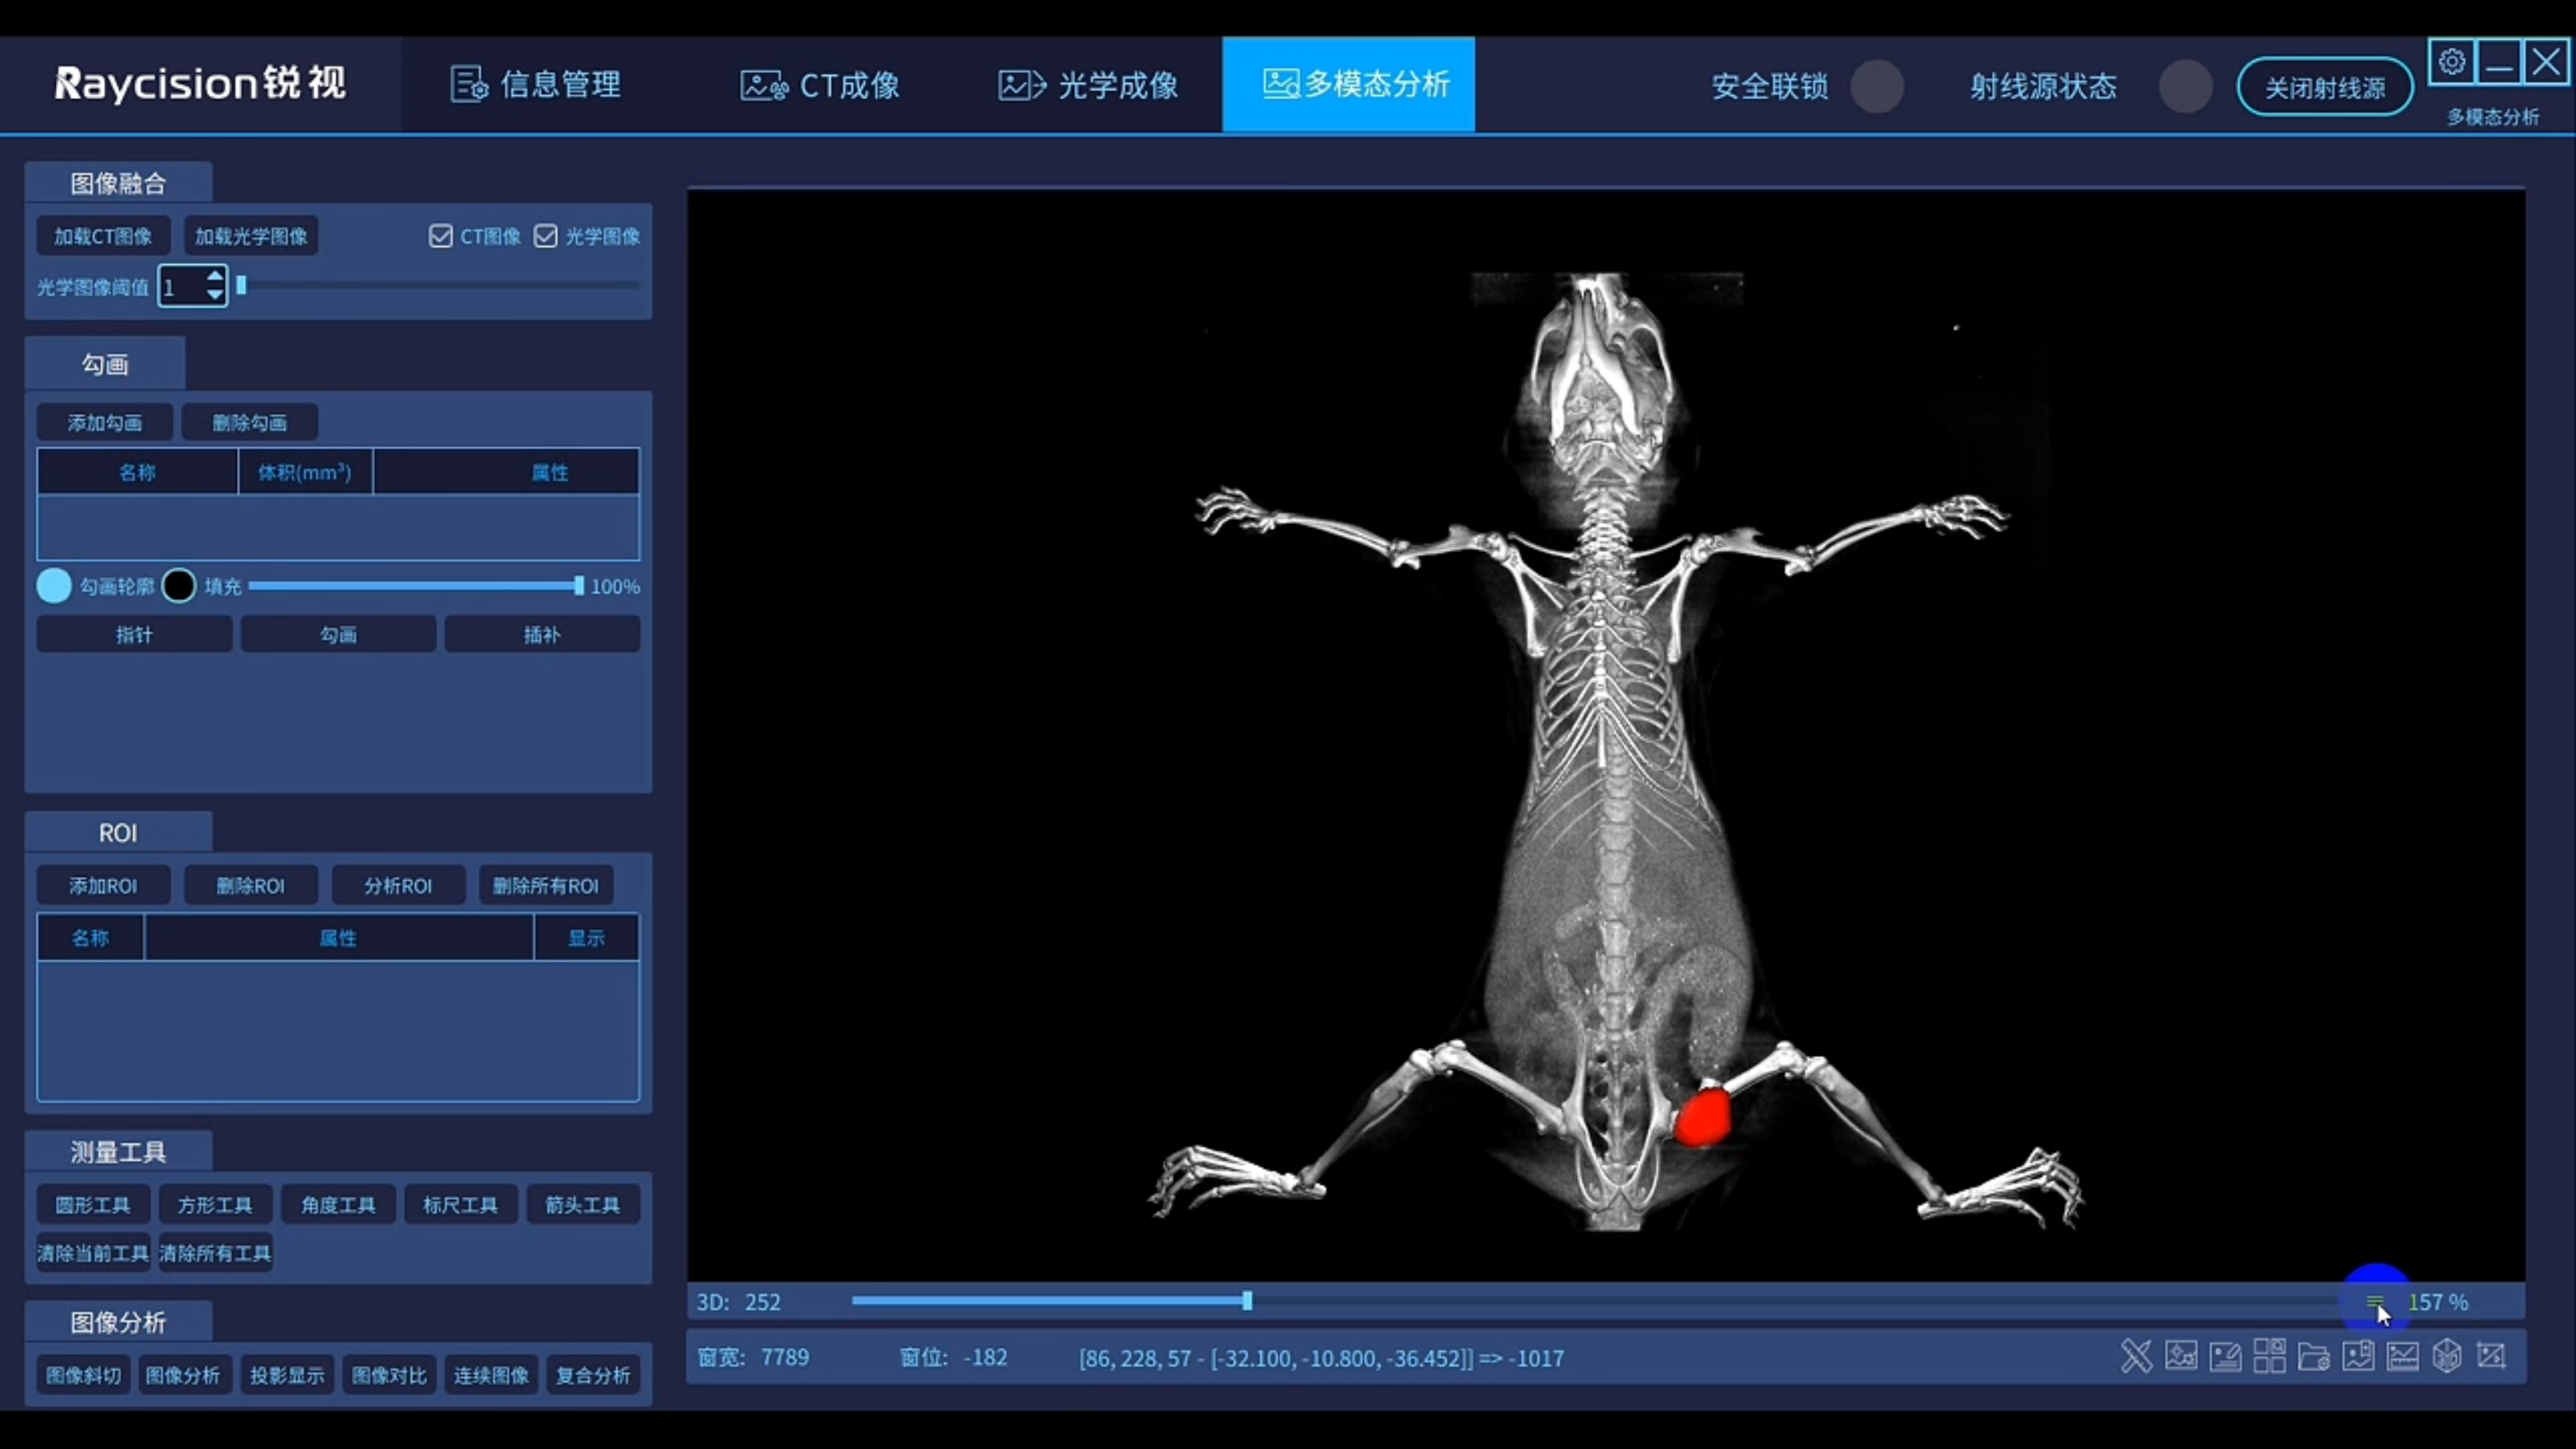Click the 添加ROI button
The width and height of the screenshot is (2576, 1449).
[x=103, y=885]
